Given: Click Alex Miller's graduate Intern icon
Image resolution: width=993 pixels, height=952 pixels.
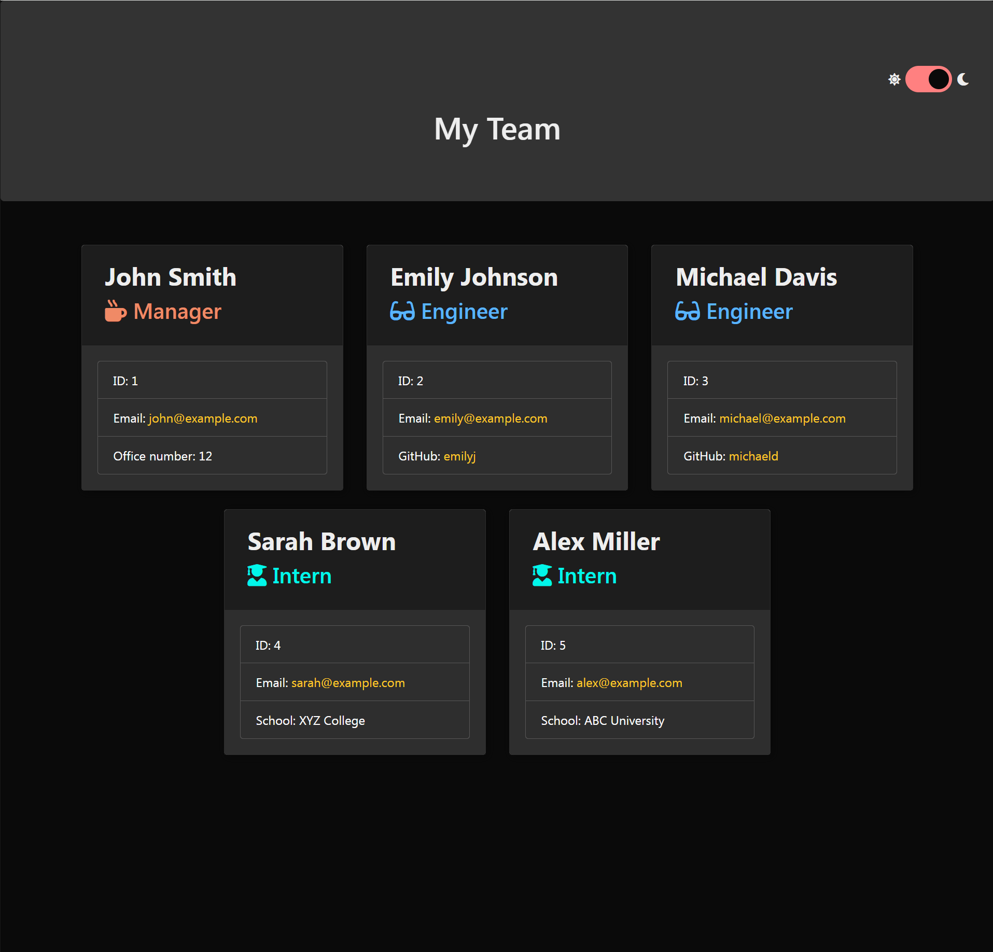Looking at the screenshot, I should point(542,576).
